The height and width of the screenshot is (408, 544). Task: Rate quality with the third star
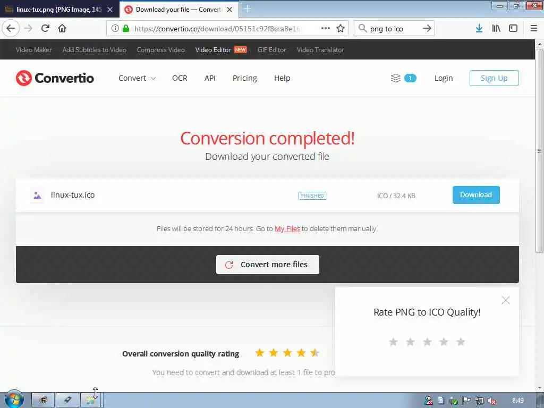pos(428,342)
